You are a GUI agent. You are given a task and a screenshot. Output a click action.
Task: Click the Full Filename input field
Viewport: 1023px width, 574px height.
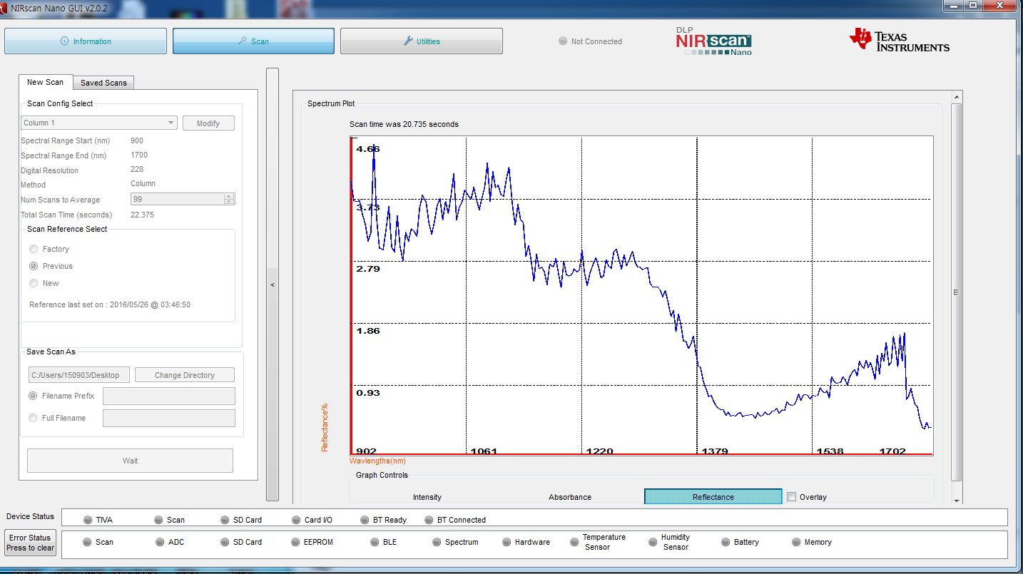coord(169,418)
